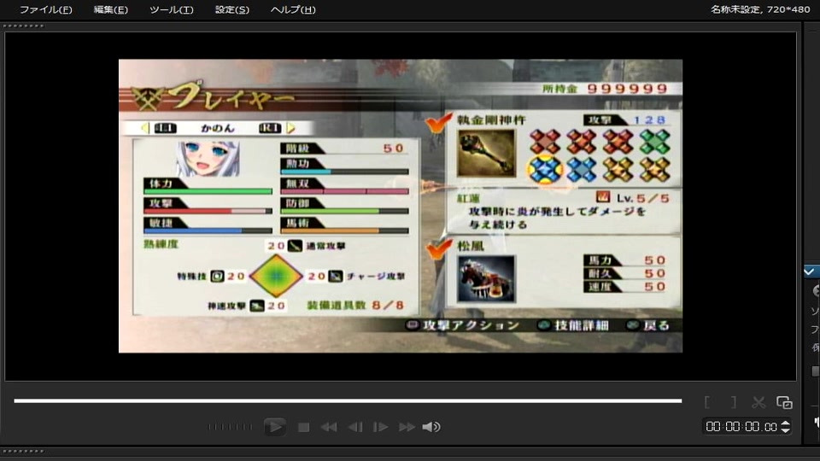Split the clip with the scissors icon

(758, 402)
